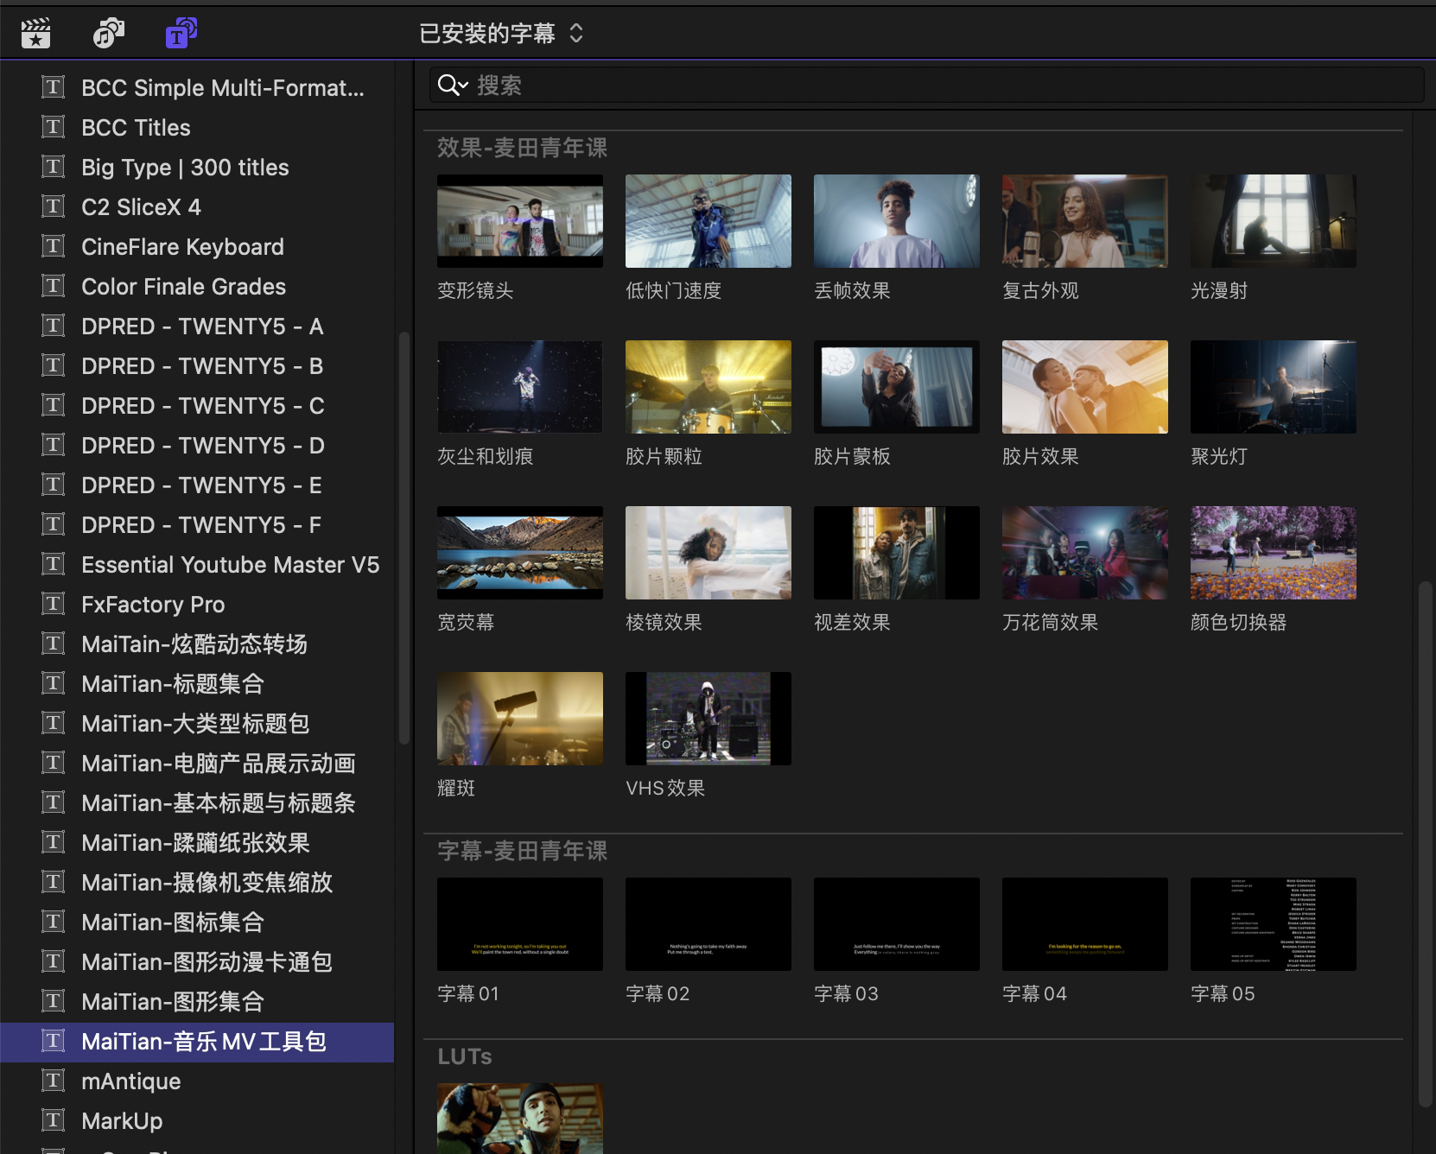The image size is (1436, 1154).
Task: Select the BCC Titles category
Action: point(197,128)
